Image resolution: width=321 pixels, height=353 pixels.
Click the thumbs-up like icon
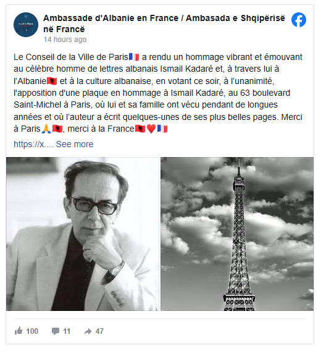[19, 331]
